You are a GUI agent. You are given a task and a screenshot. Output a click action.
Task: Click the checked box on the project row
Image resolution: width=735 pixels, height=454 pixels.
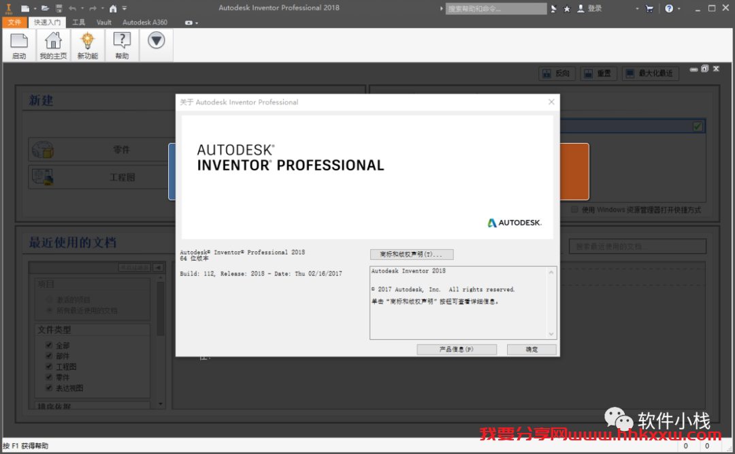(x=698, y=126)
